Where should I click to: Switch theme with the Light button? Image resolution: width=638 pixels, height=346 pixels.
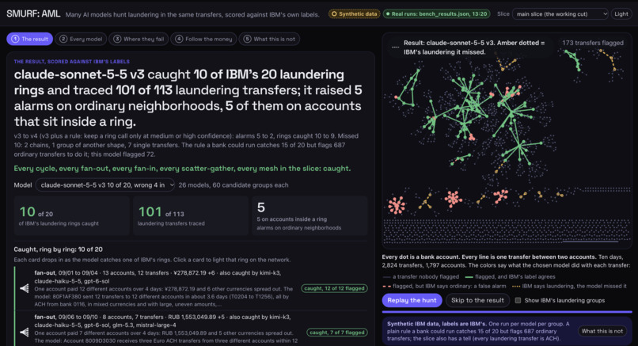(x=621, y=13)
